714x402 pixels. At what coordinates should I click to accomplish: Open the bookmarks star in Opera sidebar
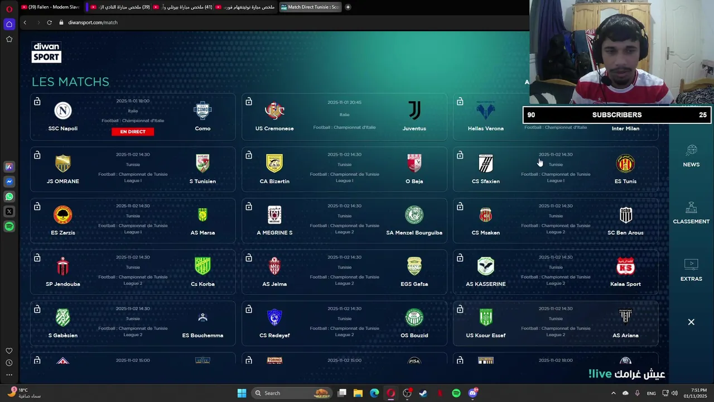click(x=9, y=39)
